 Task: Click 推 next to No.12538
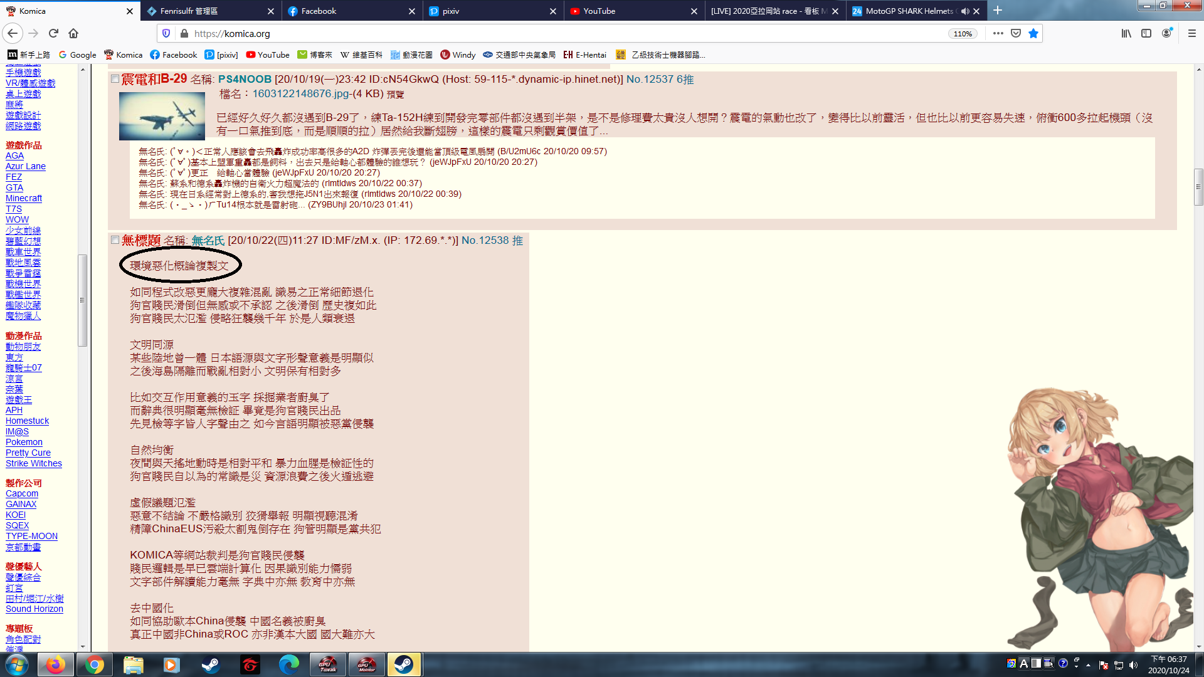pyautogui.click(x=517, y=241)
